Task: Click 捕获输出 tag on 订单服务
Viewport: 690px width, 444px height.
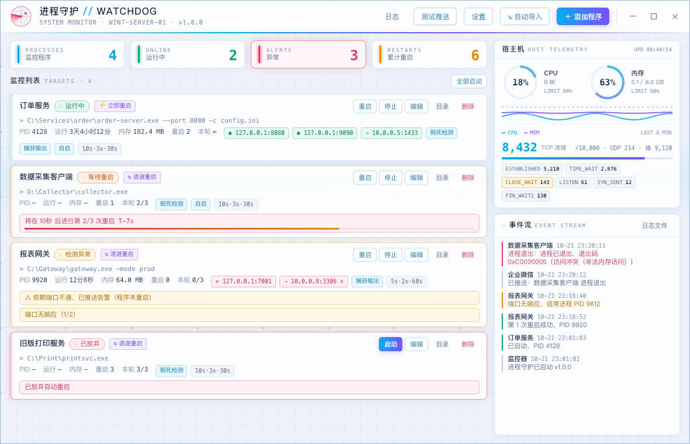Action: [x=35, y=148]
